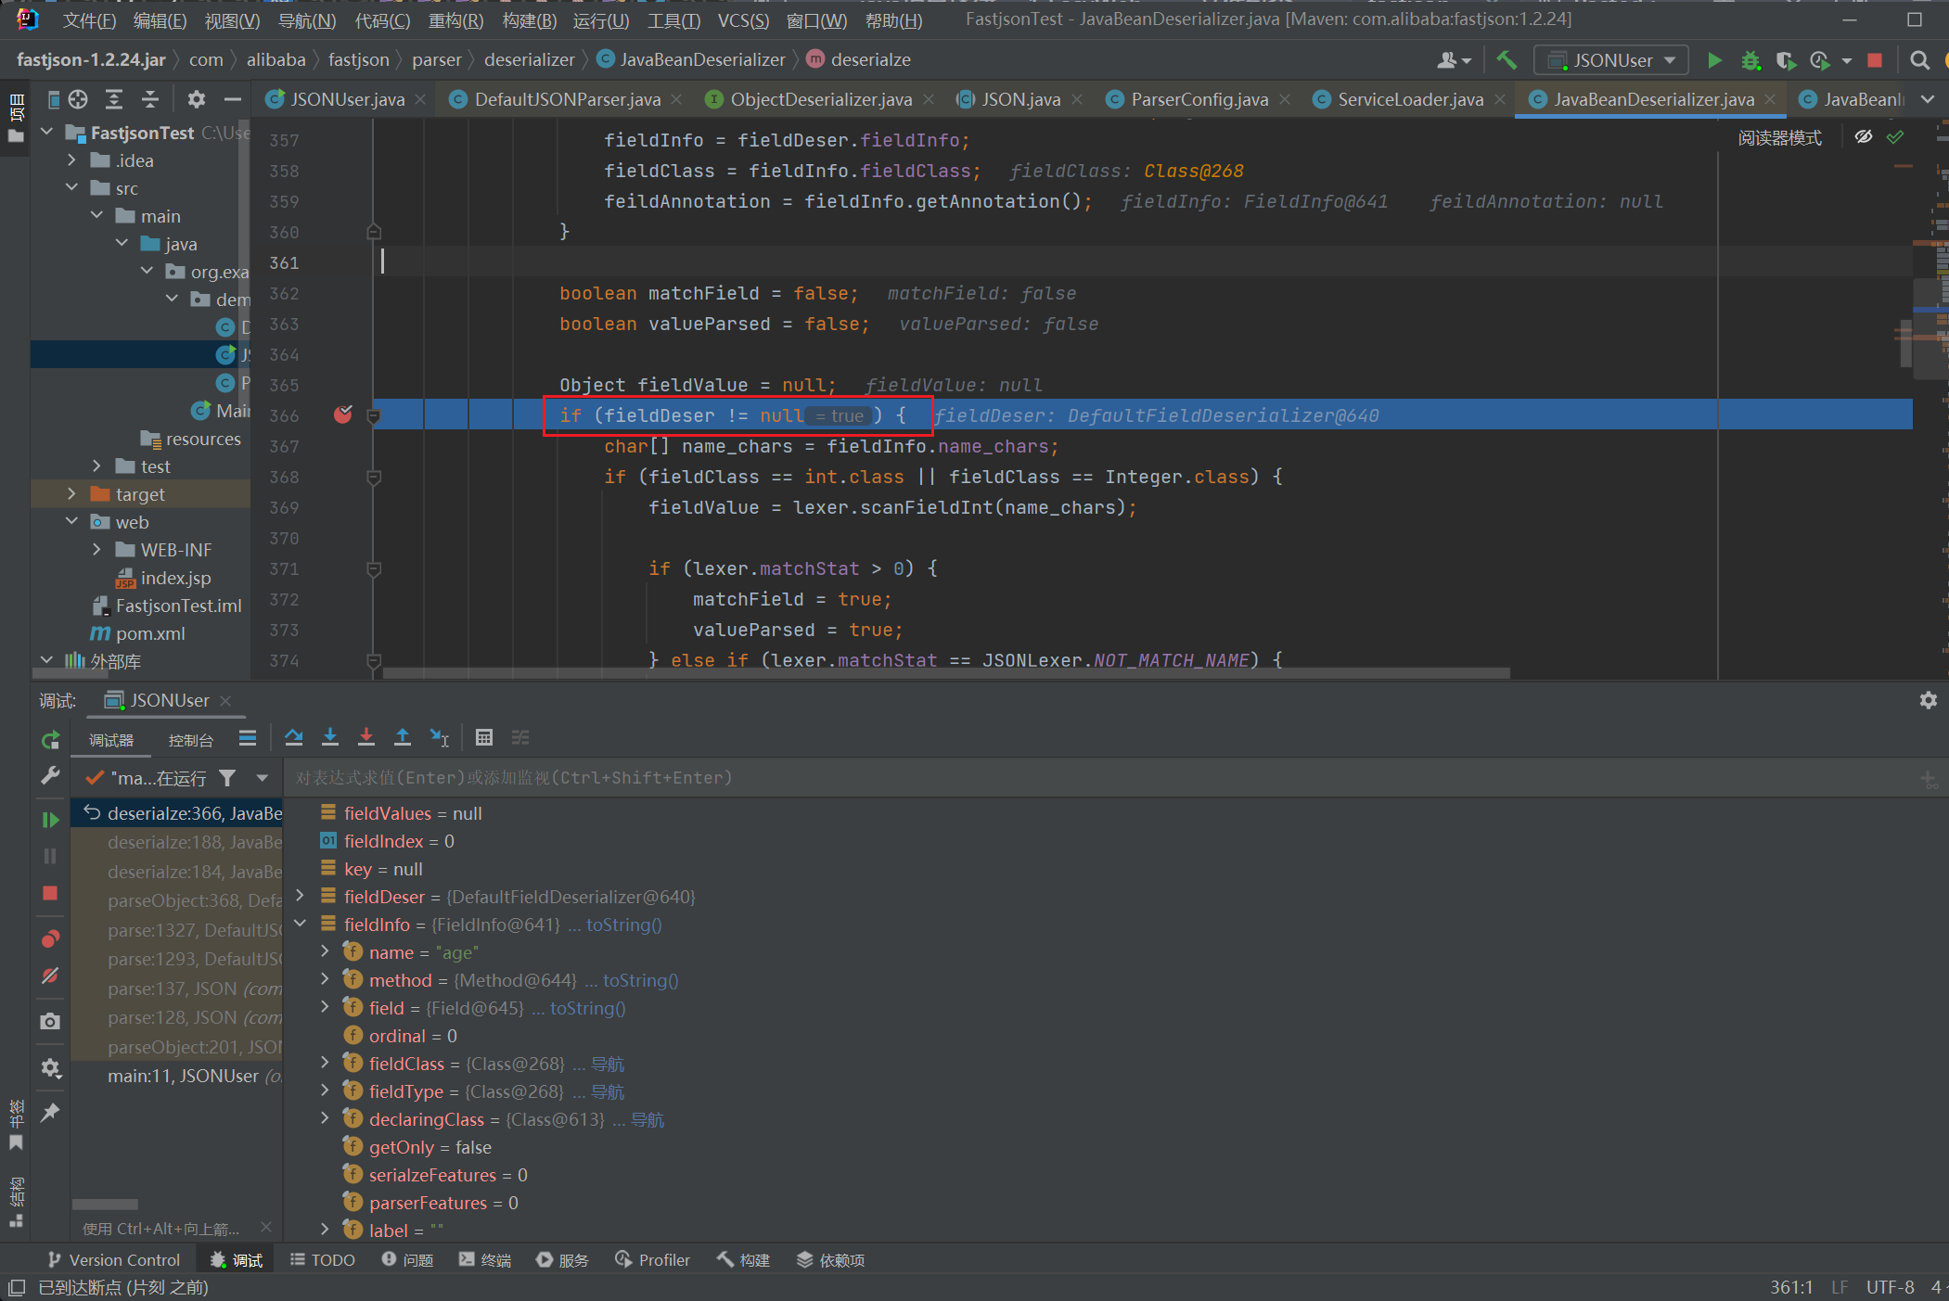
Task: Toggle reader mode eye icon
Action: 1863,137
